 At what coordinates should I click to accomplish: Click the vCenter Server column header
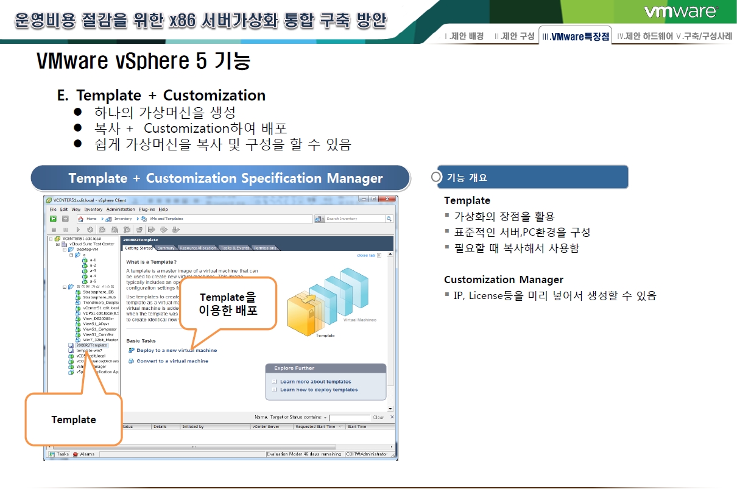click(272, 427)
